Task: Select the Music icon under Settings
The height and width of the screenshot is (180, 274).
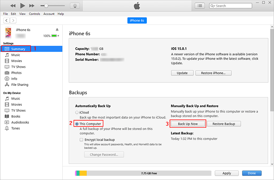Action: coord(7,55)
